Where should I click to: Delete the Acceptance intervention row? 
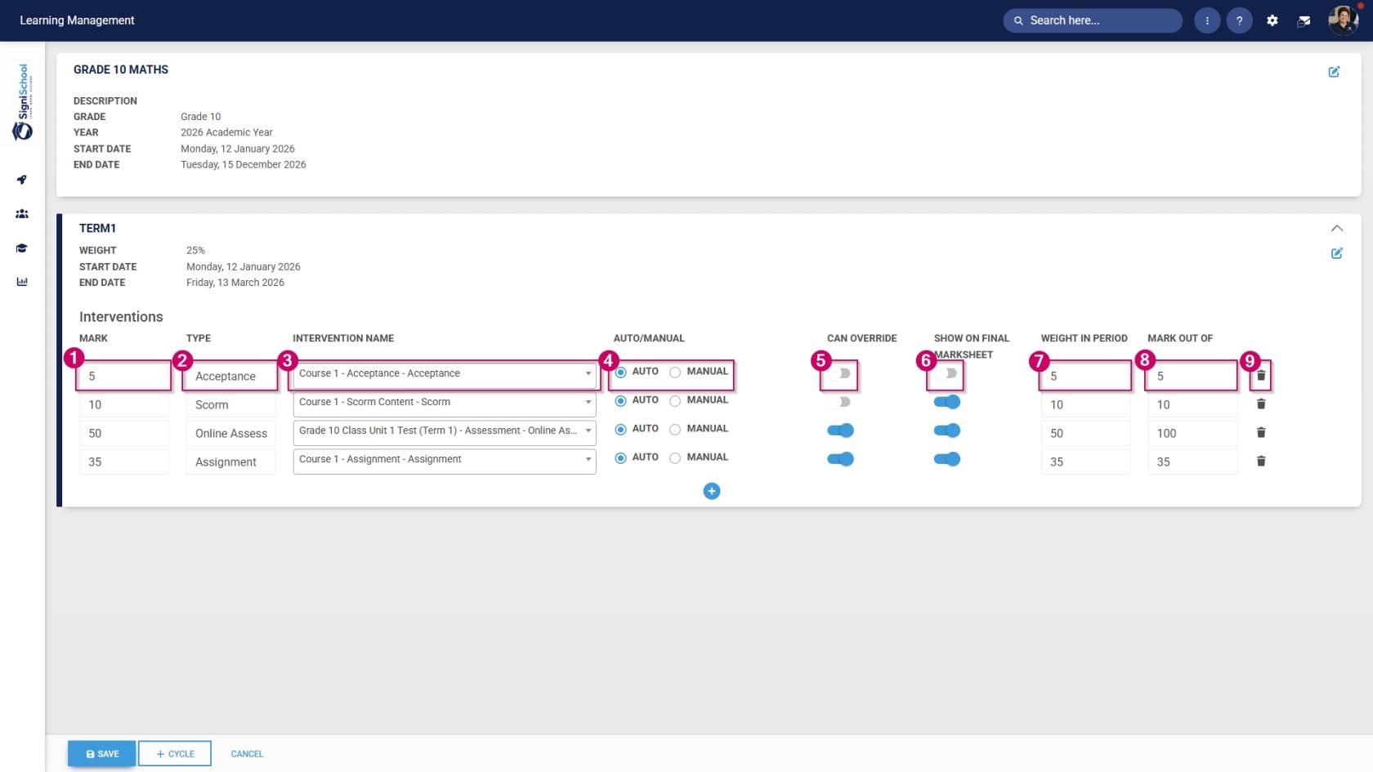[x=1261, y=376]
